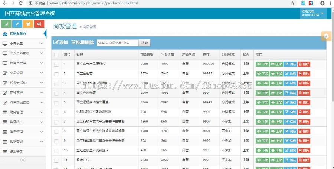Image resolution: width=334 pixels, height=169 pixels.
Task: Click the address bar URL
Action: point(94,3)
